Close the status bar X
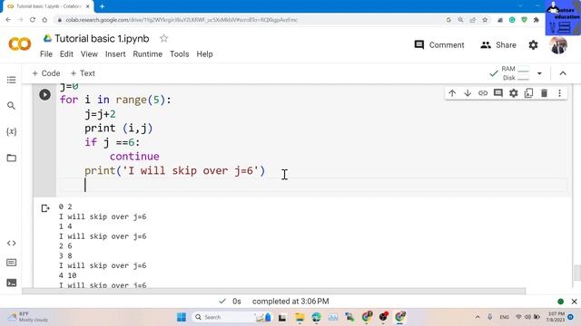Screen dimensions: 581x326 coord(574,302)
